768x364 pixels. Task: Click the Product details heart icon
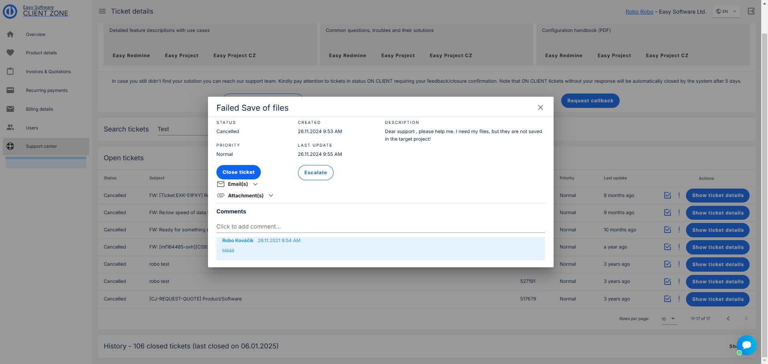[10, 53]
